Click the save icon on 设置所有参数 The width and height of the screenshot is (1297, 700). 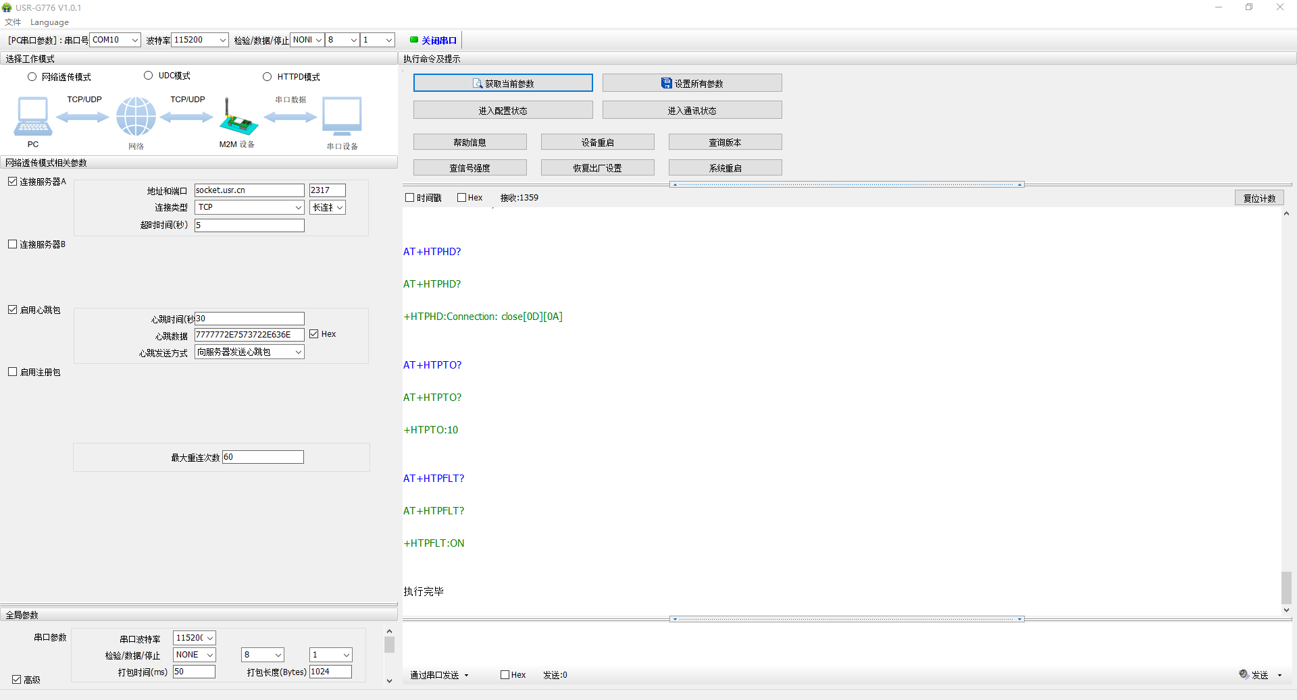pos(666,84)
